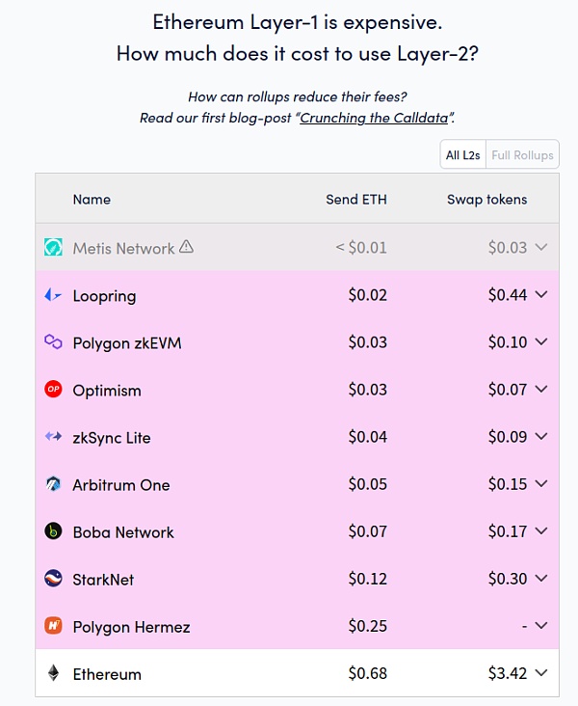The height and width of the screenshot is (706, 578).
Task: Click the StarkNet logo icon
Action: click(x=53, y=579)
